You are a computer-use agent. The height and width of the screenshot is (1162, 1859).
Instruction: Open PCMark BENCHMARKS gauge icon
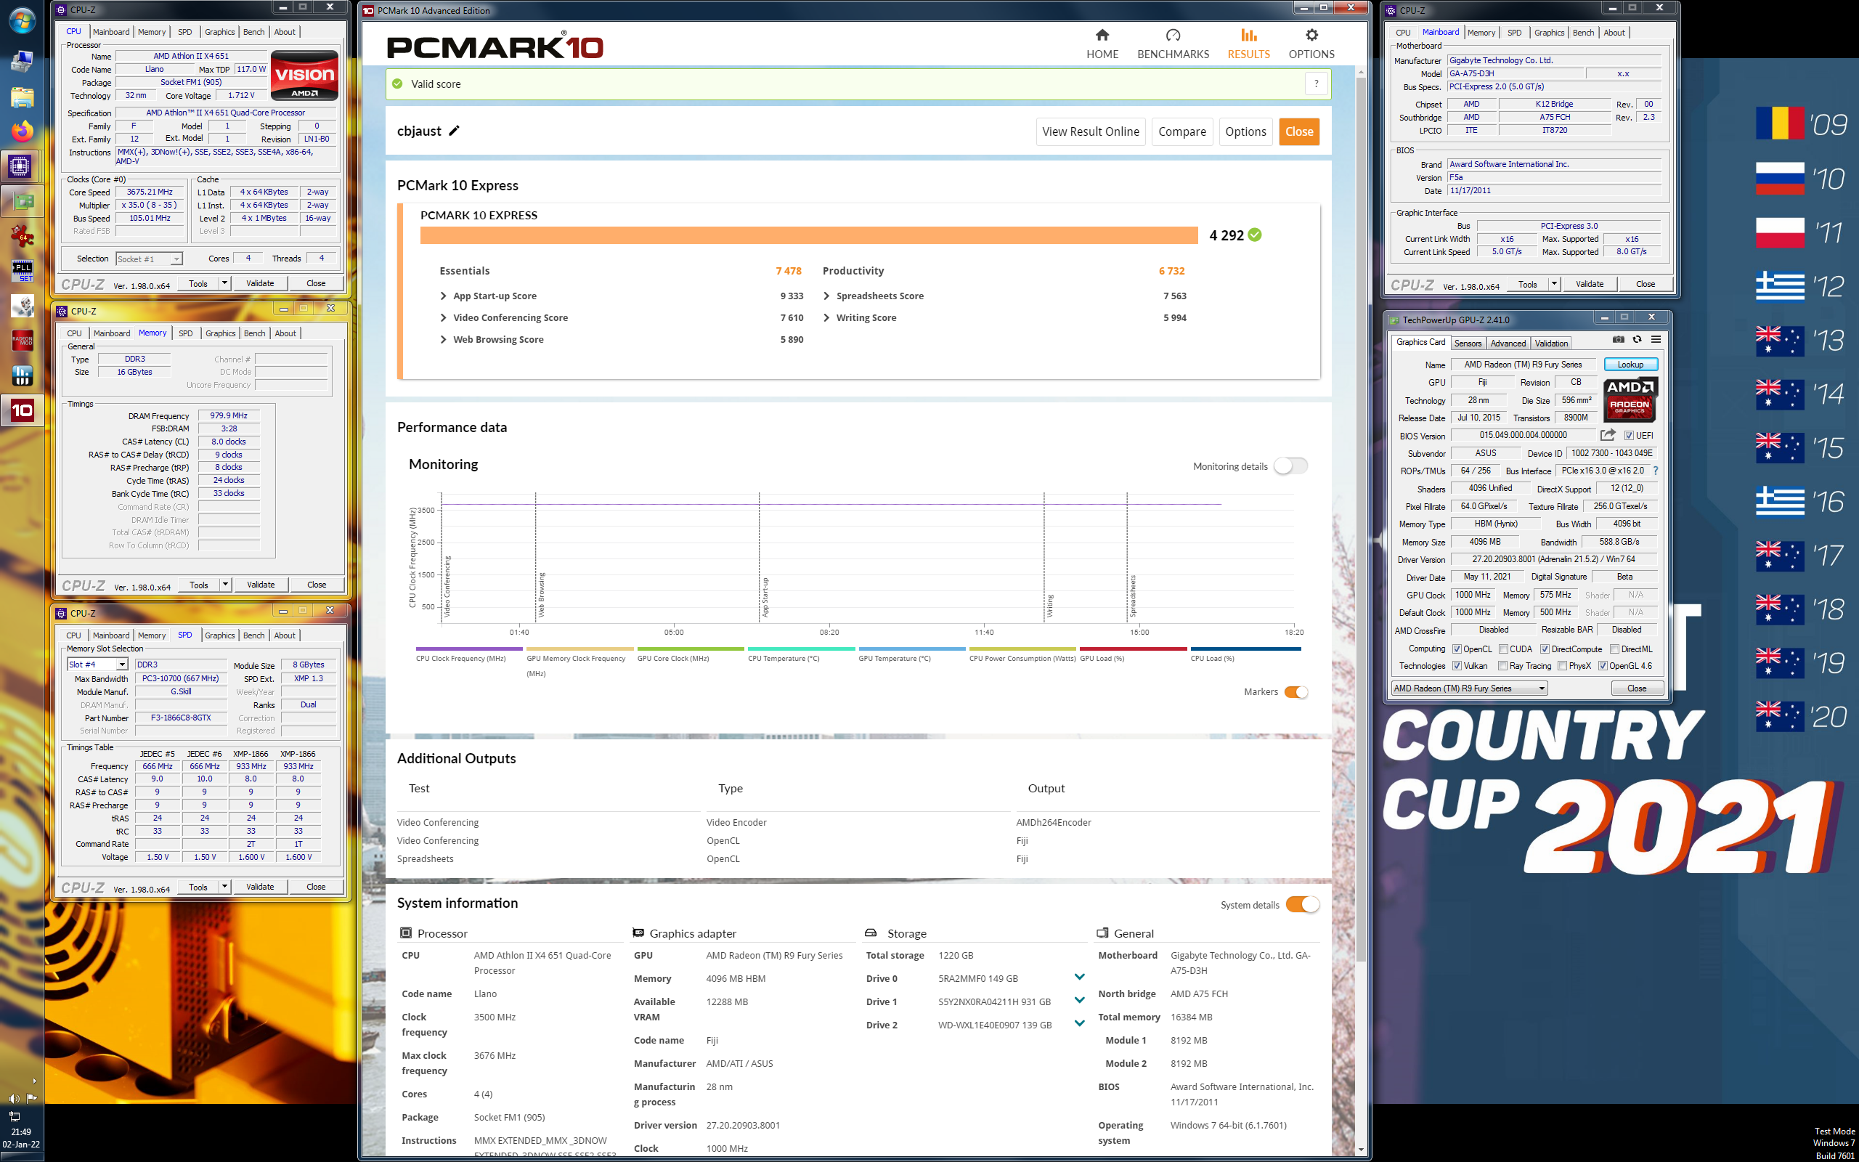click(1173, 36)
